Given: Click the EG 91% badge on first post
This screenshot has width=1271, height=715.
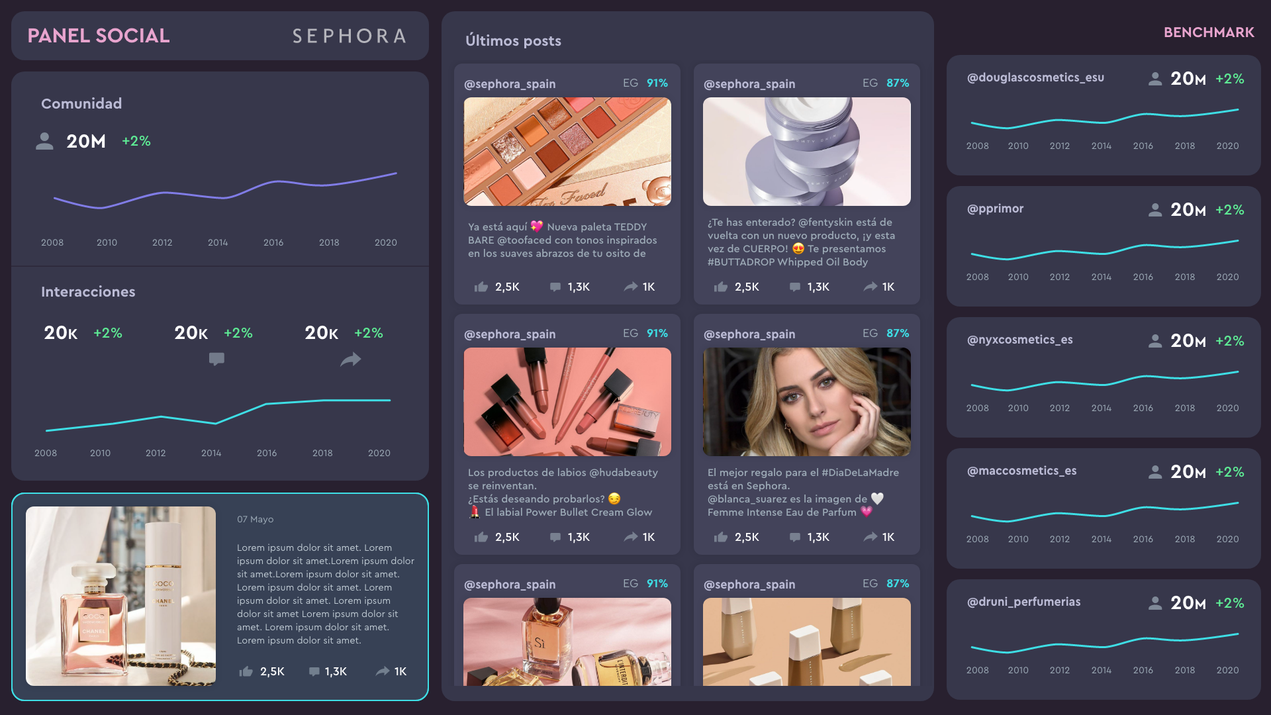Looking at the screenshot, I should (645, 83).
